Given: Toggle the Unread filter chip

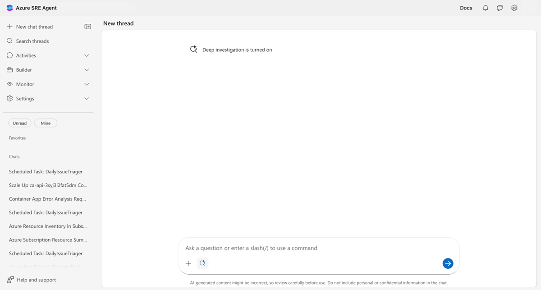Looking at the screenshot, I should tap(20, 123).
